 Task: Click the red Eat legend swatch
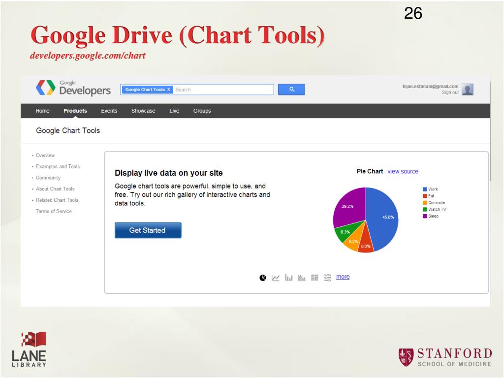pos(425,196)
